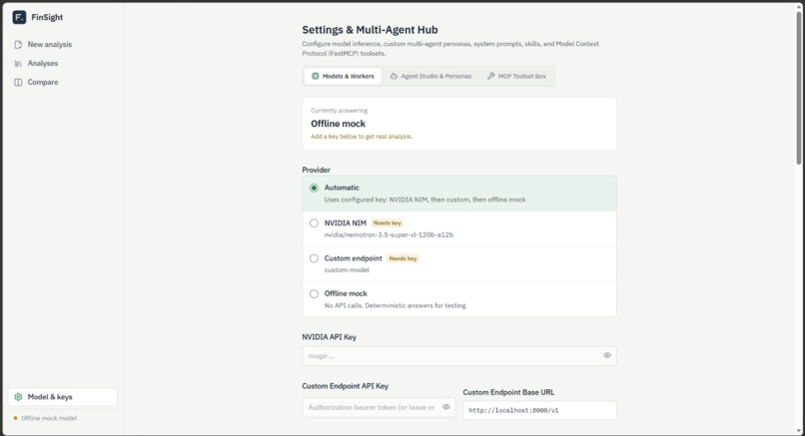The height and width of the screenshot is (436, 805).
Task: Click the scrollbar down arrow
Action: 798,431
